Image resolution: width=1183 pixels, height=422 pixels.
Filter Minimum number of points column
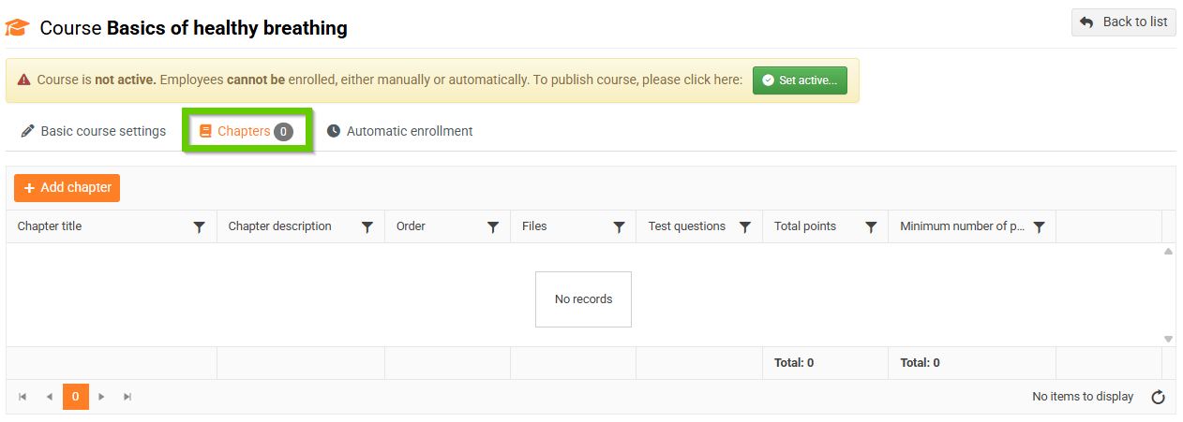click(x=1039, y=226)
